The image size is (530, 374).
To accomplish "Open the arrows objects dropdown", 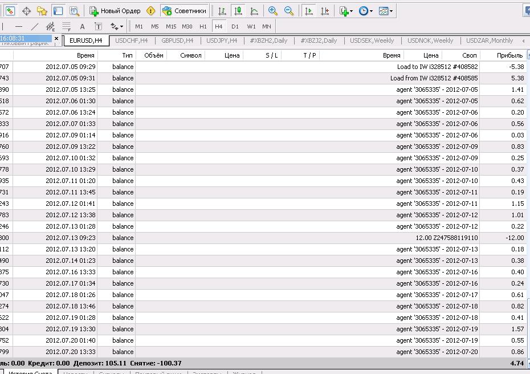I will (x=117, y=26).
